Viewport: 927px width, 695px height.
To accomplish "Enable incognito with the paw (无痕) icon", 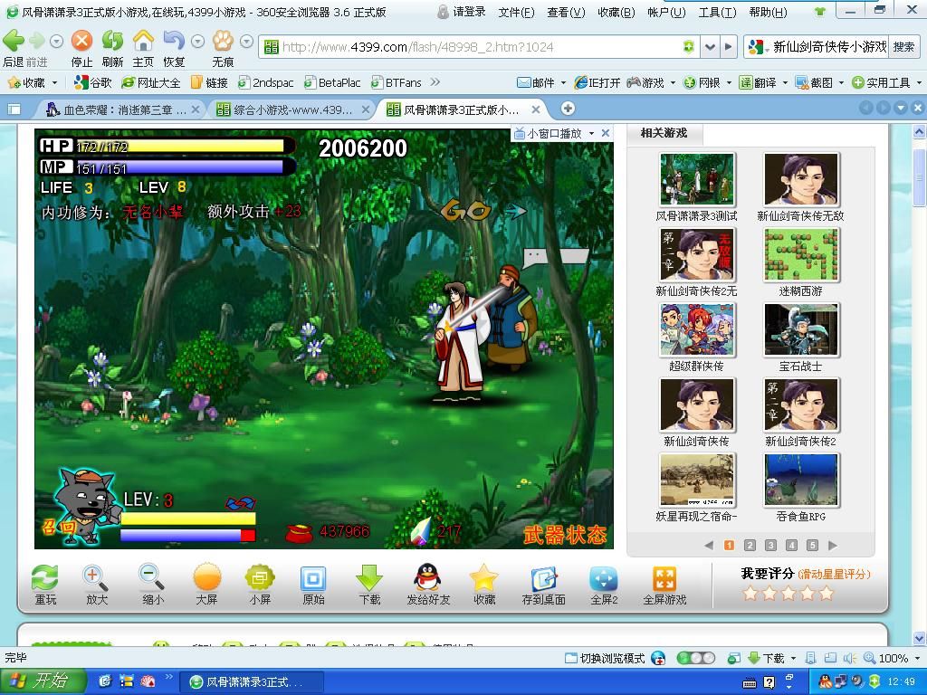I will coord(223,41).
